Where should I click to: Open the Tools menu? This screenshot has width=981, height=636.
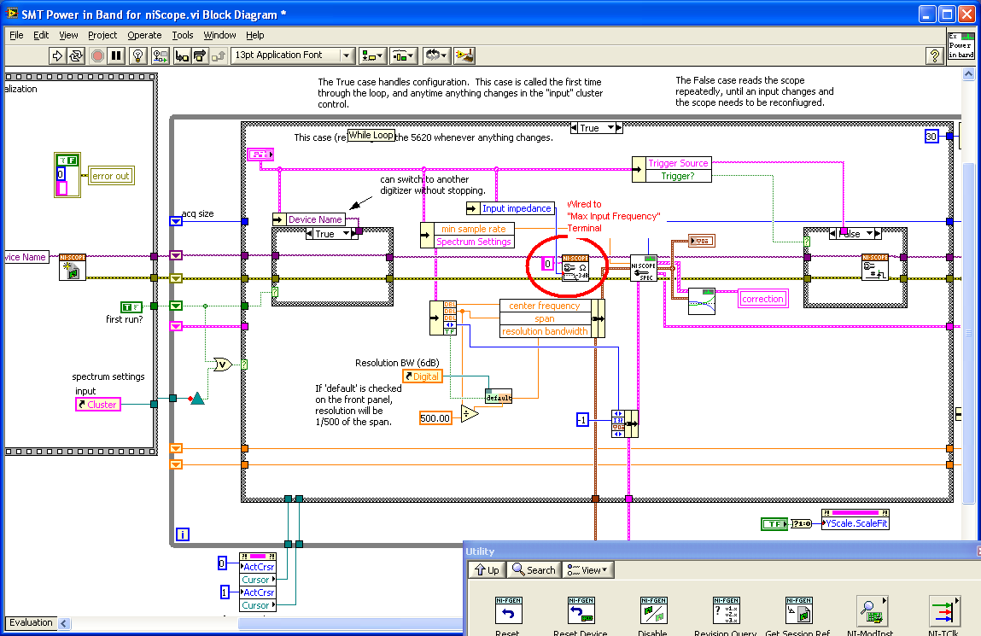click(x=183, y=35)
